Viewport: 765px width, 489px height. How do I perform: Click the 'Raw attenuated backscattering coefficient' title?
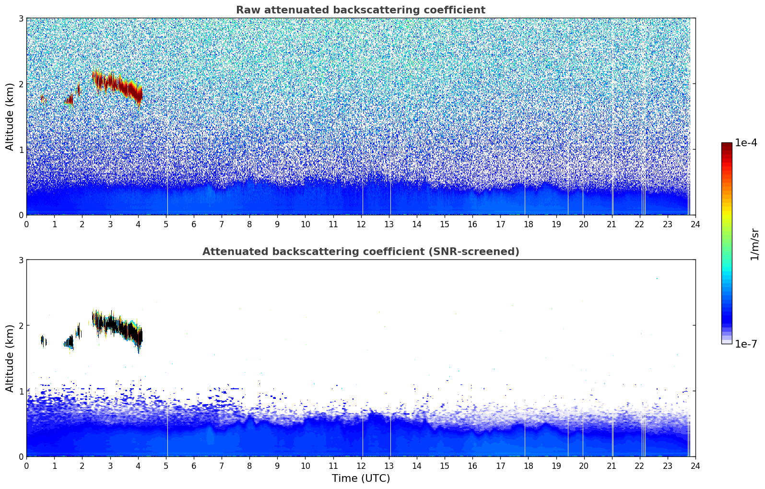361,10
